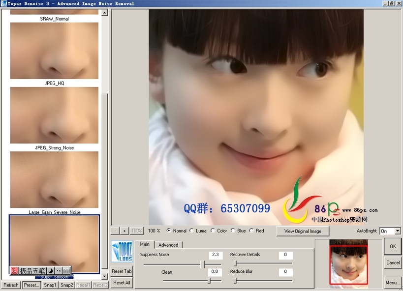403x291 pixels.
Task: Click the Recover Details slider handle
Action: tap(235, 263)
